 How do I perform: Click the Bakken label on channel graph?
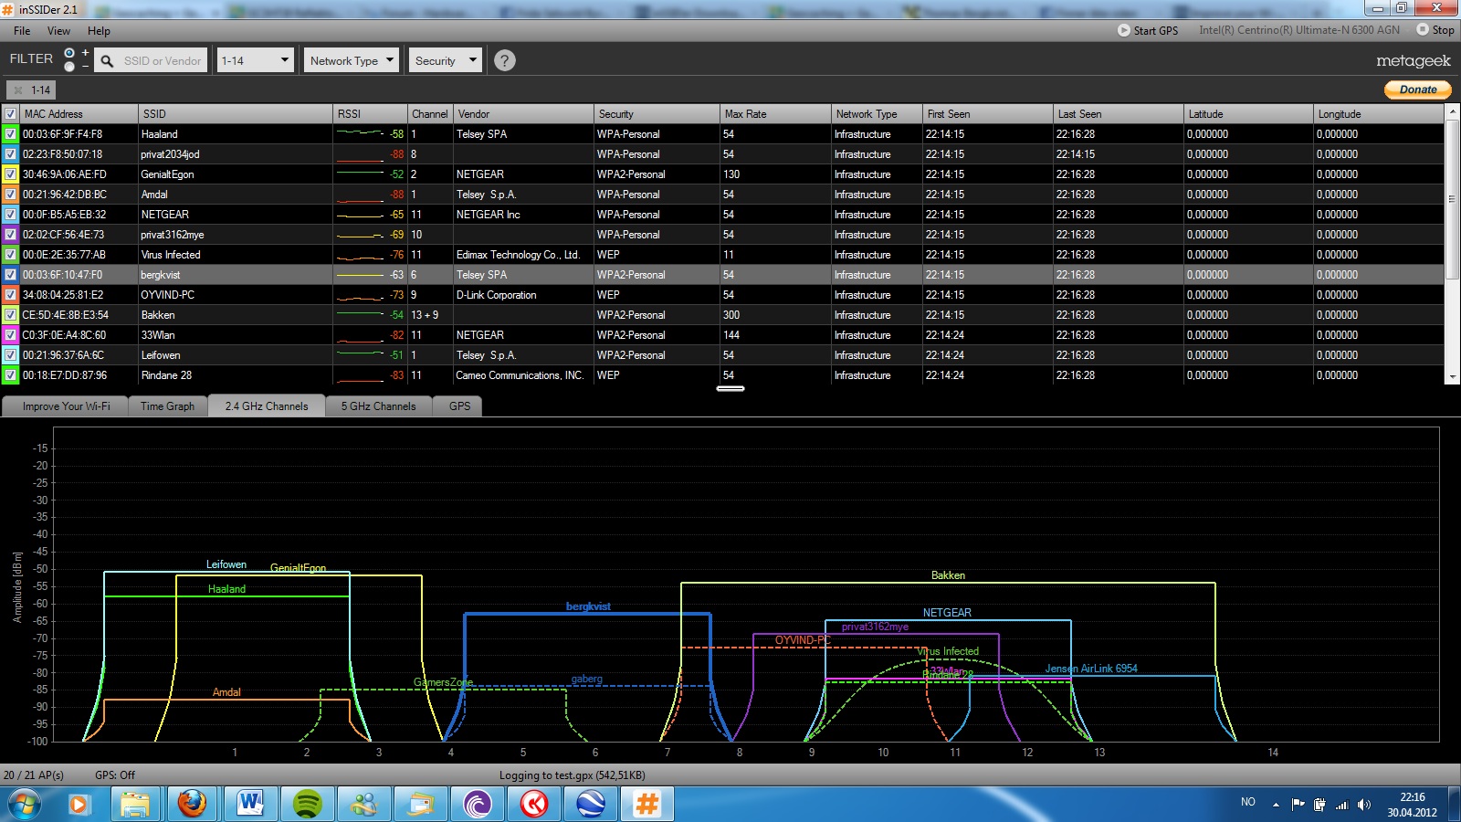pos(948,575)
